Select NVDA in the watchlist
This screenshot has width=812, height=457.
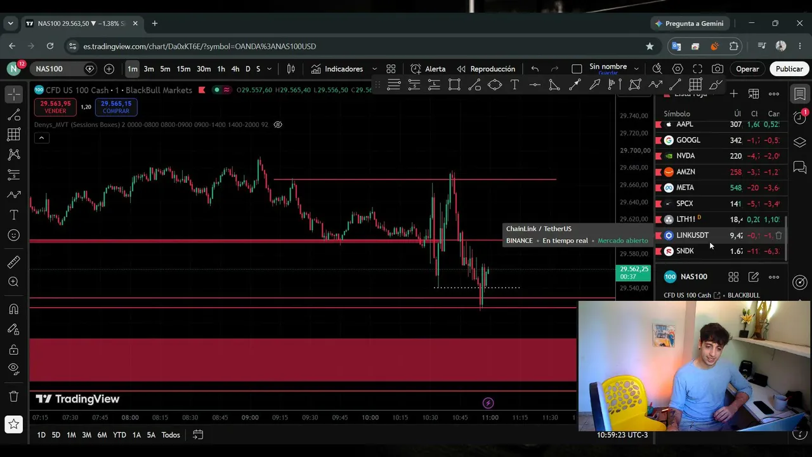[x=720, y=156]
